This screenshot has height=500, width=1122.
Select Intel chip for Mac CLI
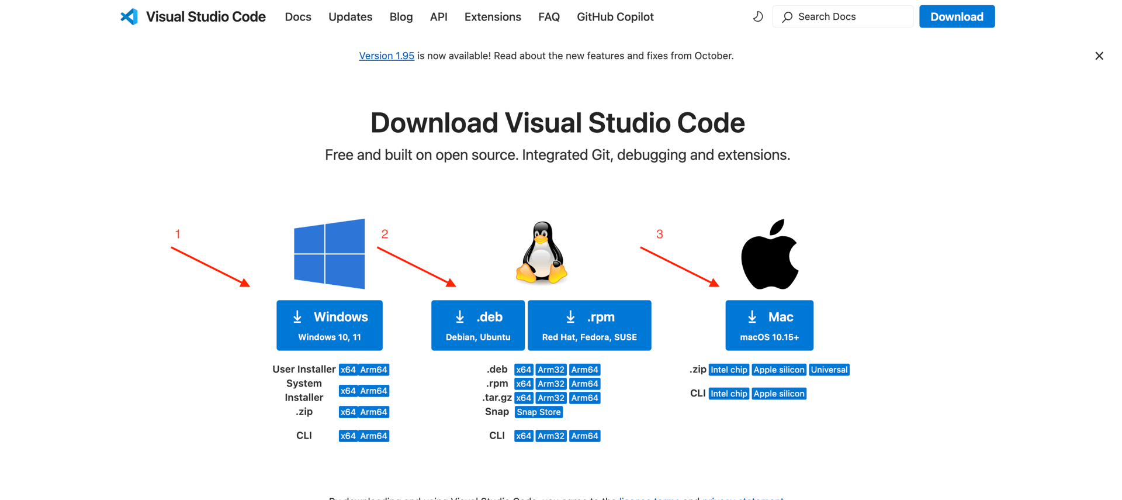click(729, 394)
